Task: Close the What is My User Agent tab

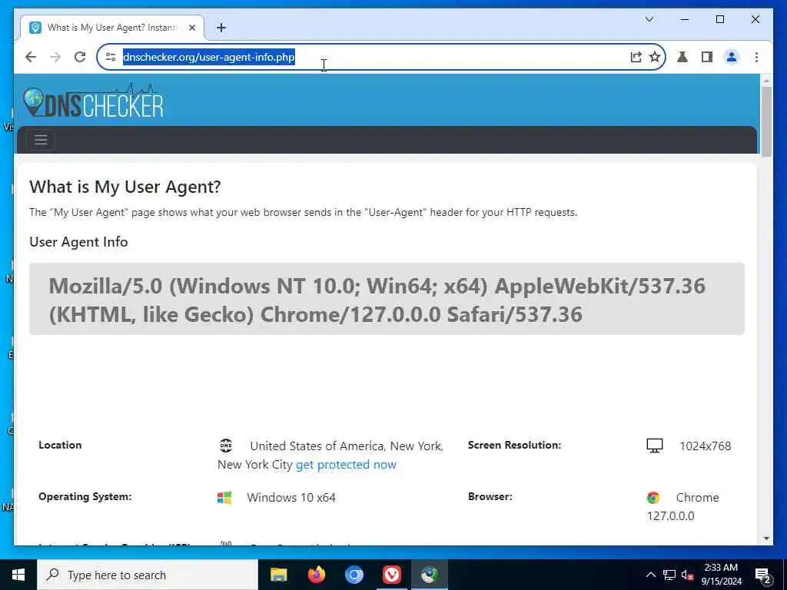Action: [x=191, y=28]
